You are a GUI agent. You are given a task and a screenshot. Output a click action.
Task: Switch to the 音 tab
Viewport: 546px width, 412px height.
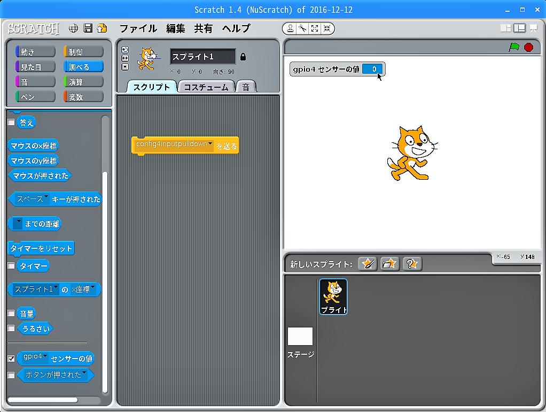(x=246, y=87)
